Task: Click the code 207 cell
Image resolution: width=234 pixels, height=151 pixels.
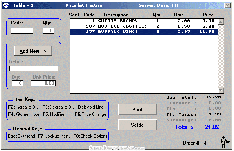Action: pyautogui.click(x=90, y=26)
